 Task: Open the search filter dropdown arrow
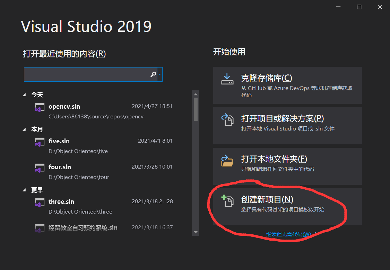[x=160, y=74]
